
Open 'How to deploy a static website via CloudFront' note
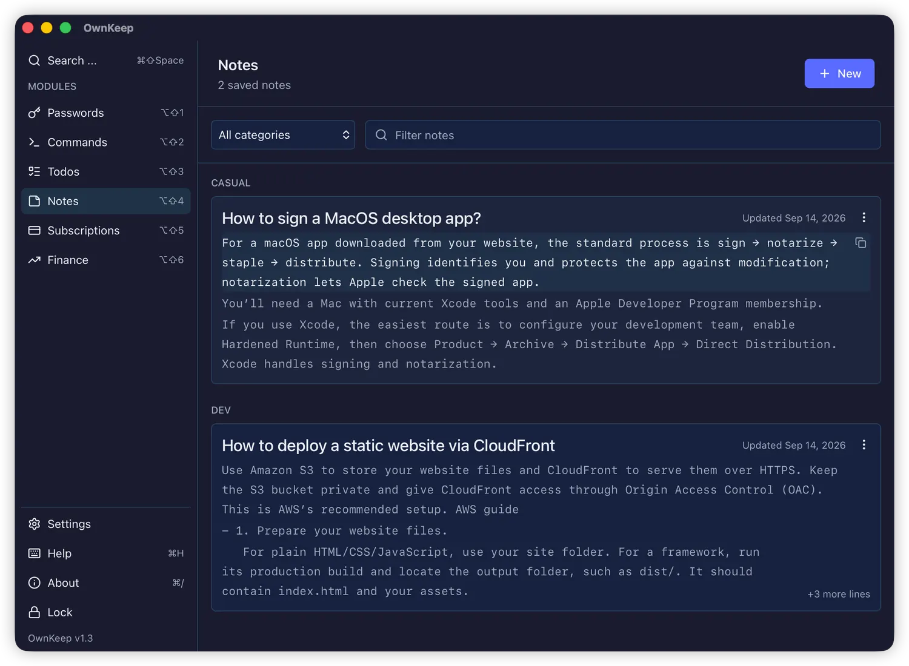(x=388, y=446)
